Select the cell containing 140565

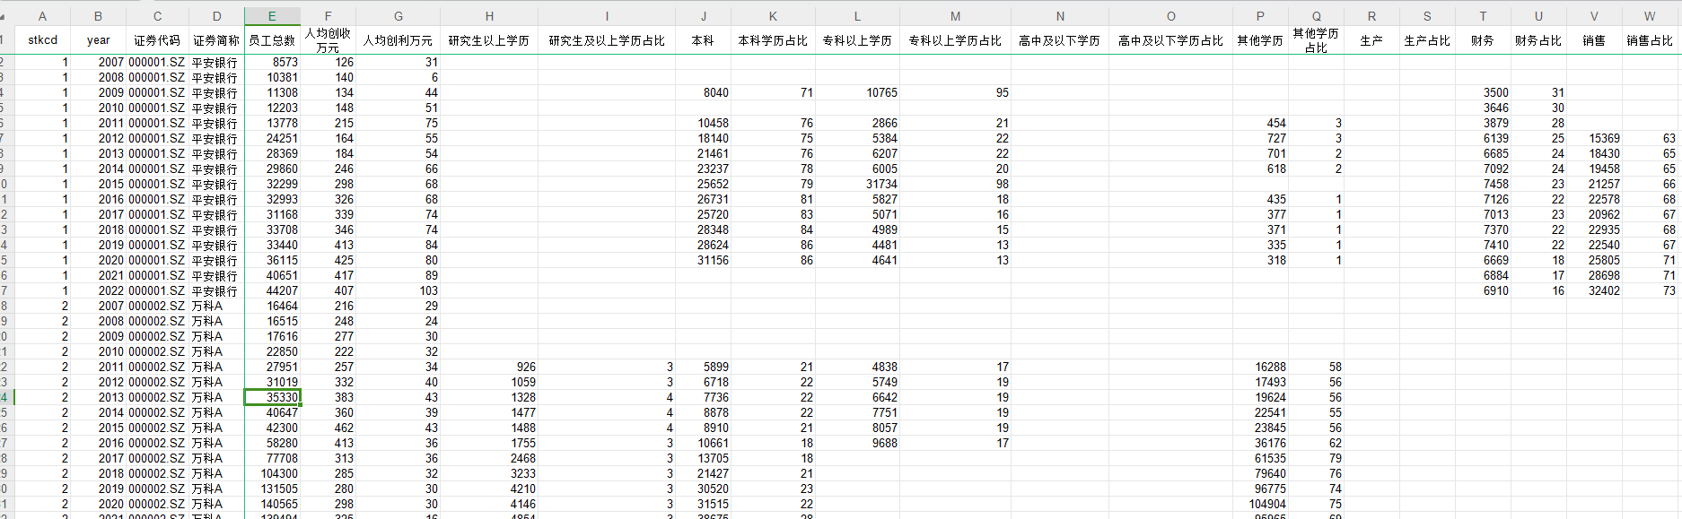(272, 504)
